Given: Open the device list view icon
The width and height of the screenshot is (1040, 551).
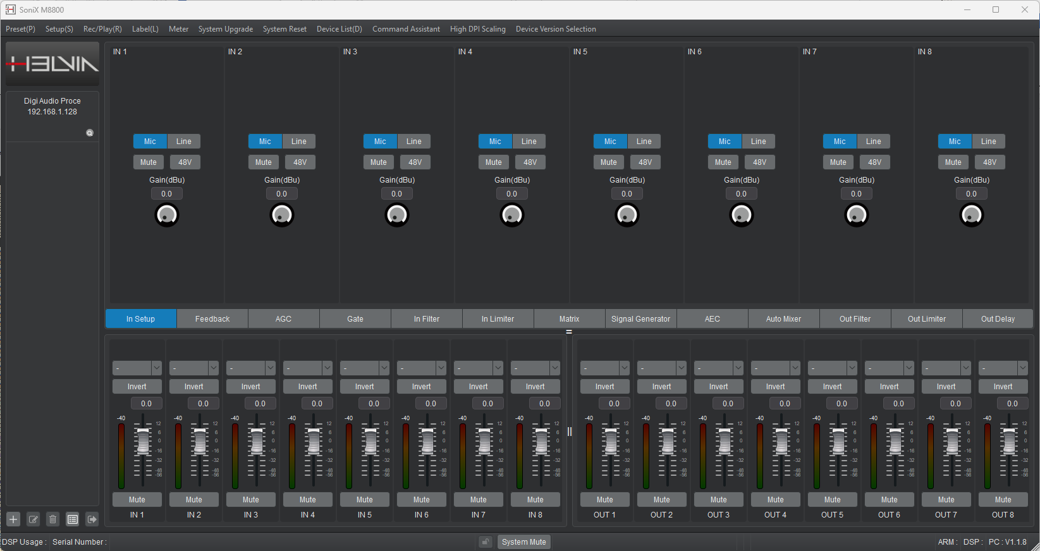Looking at the screenshot, I should click(x=73, y=519).
